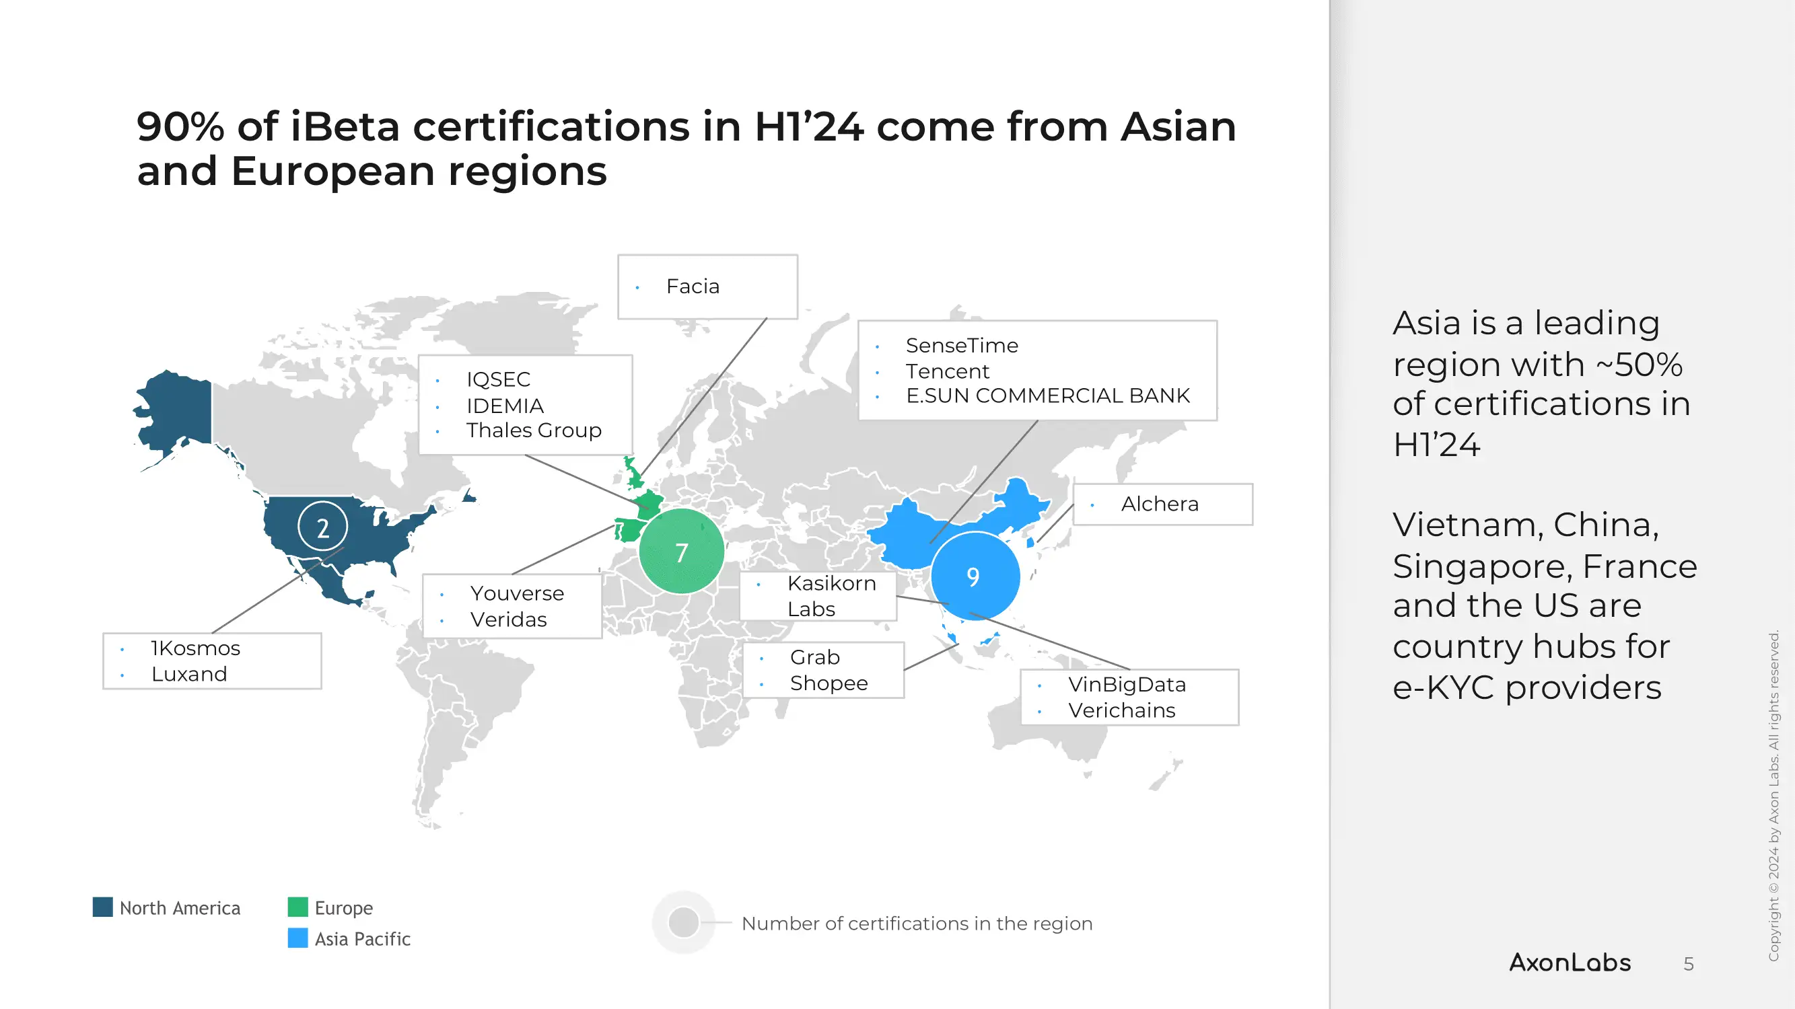This screenshot has width=1795, height=1009.
Task: Click the gray legend circle for certifications
Action: [684, 922]
